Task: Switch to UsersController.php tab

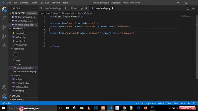Action: (53, 8)
